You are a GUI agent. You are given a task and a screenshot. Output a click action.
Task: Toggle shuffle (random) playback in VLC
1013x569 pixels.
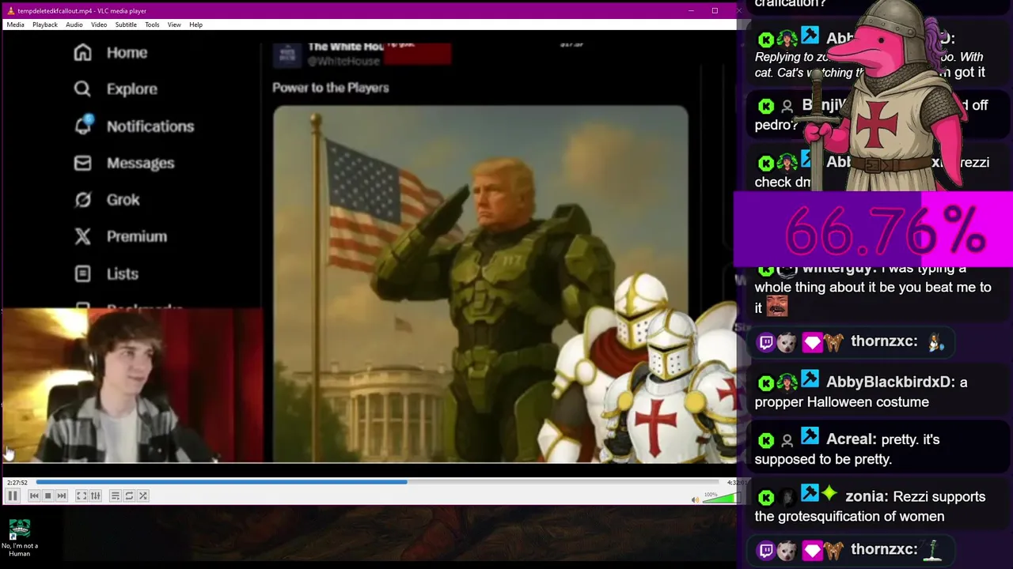click(143, 496)
